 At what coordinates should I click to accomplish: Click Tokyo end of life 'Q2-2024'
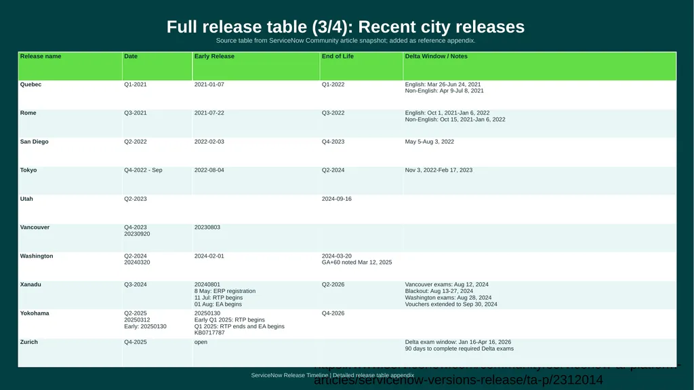pos(333,170)
